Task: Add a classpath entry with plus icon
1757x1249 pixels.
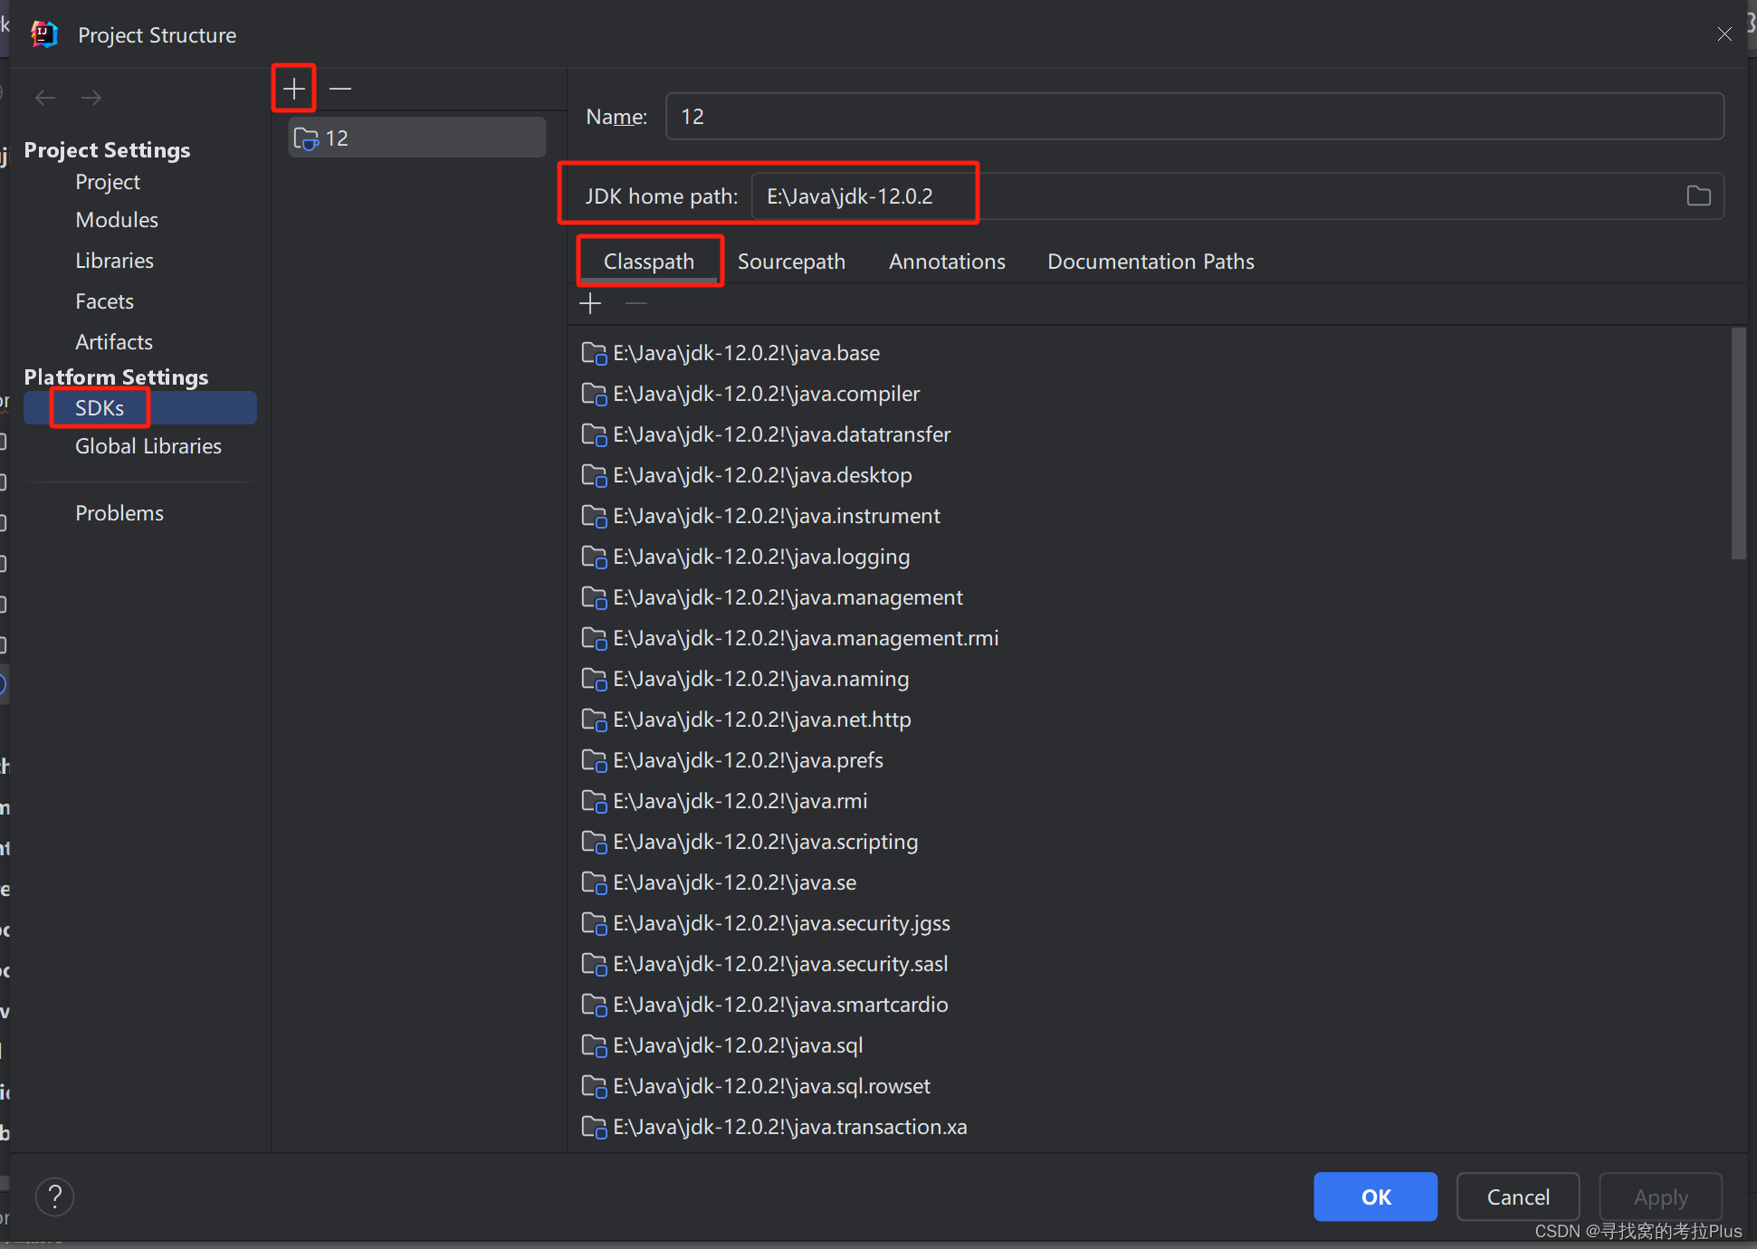Action: coord(590,303)
